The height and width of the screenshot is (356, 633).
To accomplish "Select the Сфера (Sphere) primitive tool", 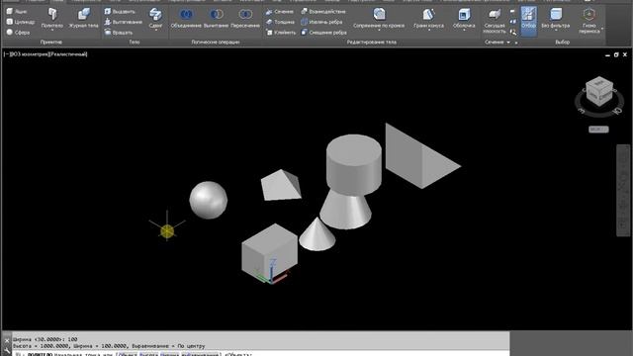I will click(18, 33).
